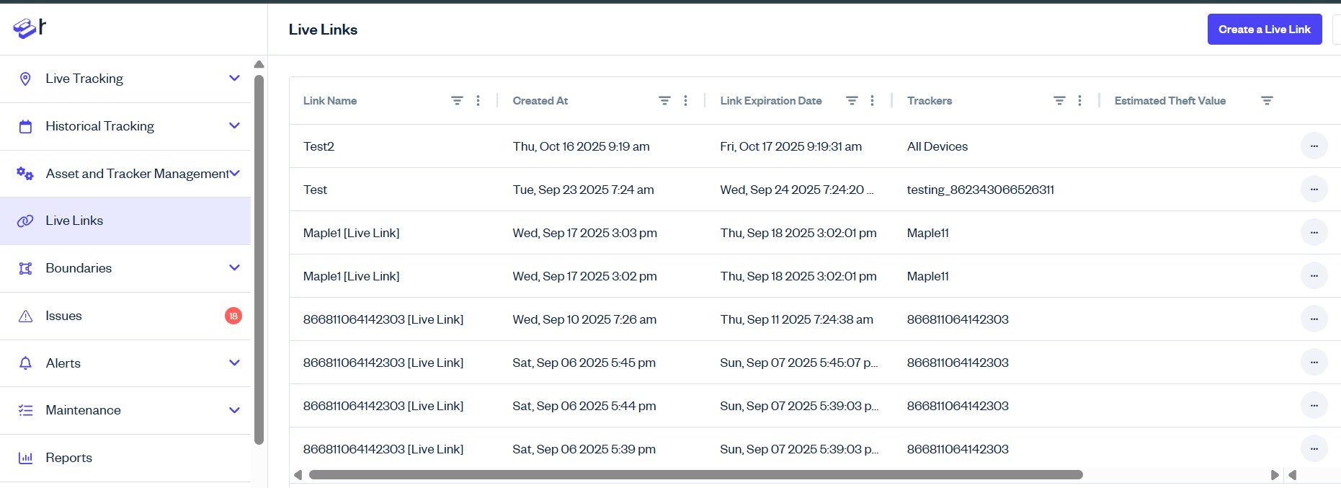Click the app logo in top left
The width and height of the screenshot is (1341, 488).
(30, 28)
